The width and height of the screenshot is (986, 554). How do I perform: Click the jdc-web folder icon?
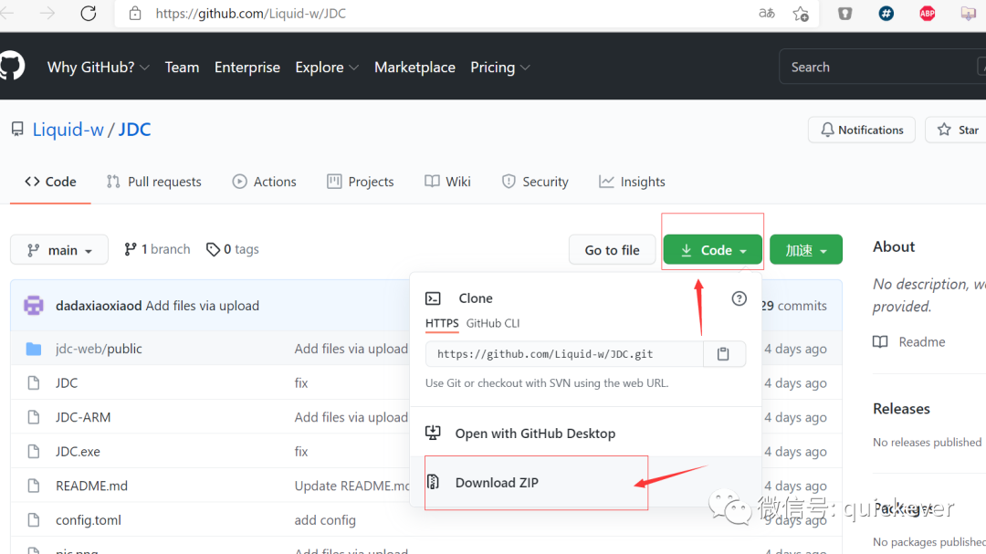34,349
